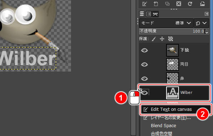
Task: Hide the 両目 layer via eye icon
Action: coord(144,64)
